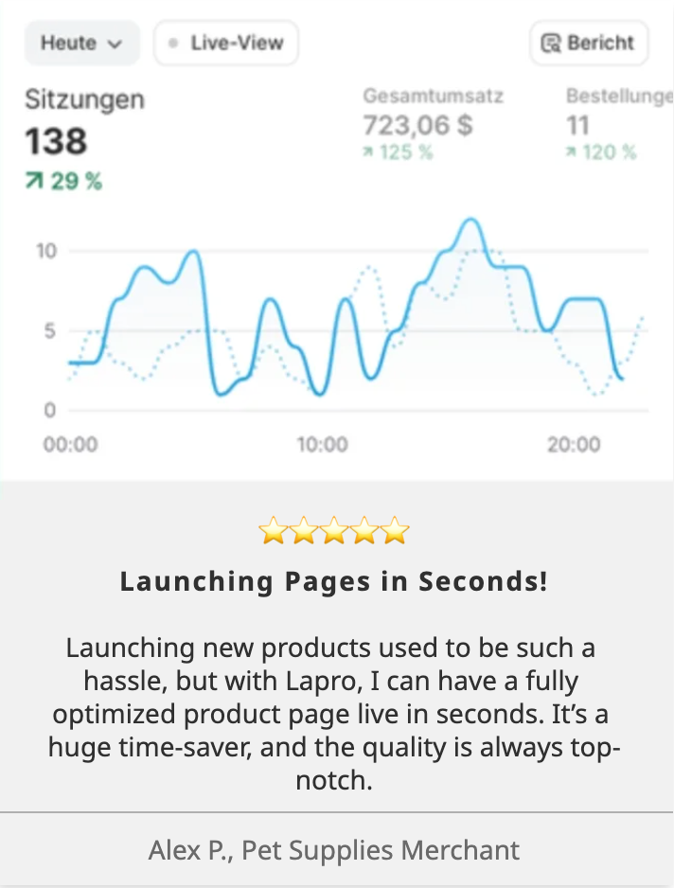The width and height of the screenshot is (674, 888).
Task: Click the trend arrow beside 120 %
Action: [572, 152]
